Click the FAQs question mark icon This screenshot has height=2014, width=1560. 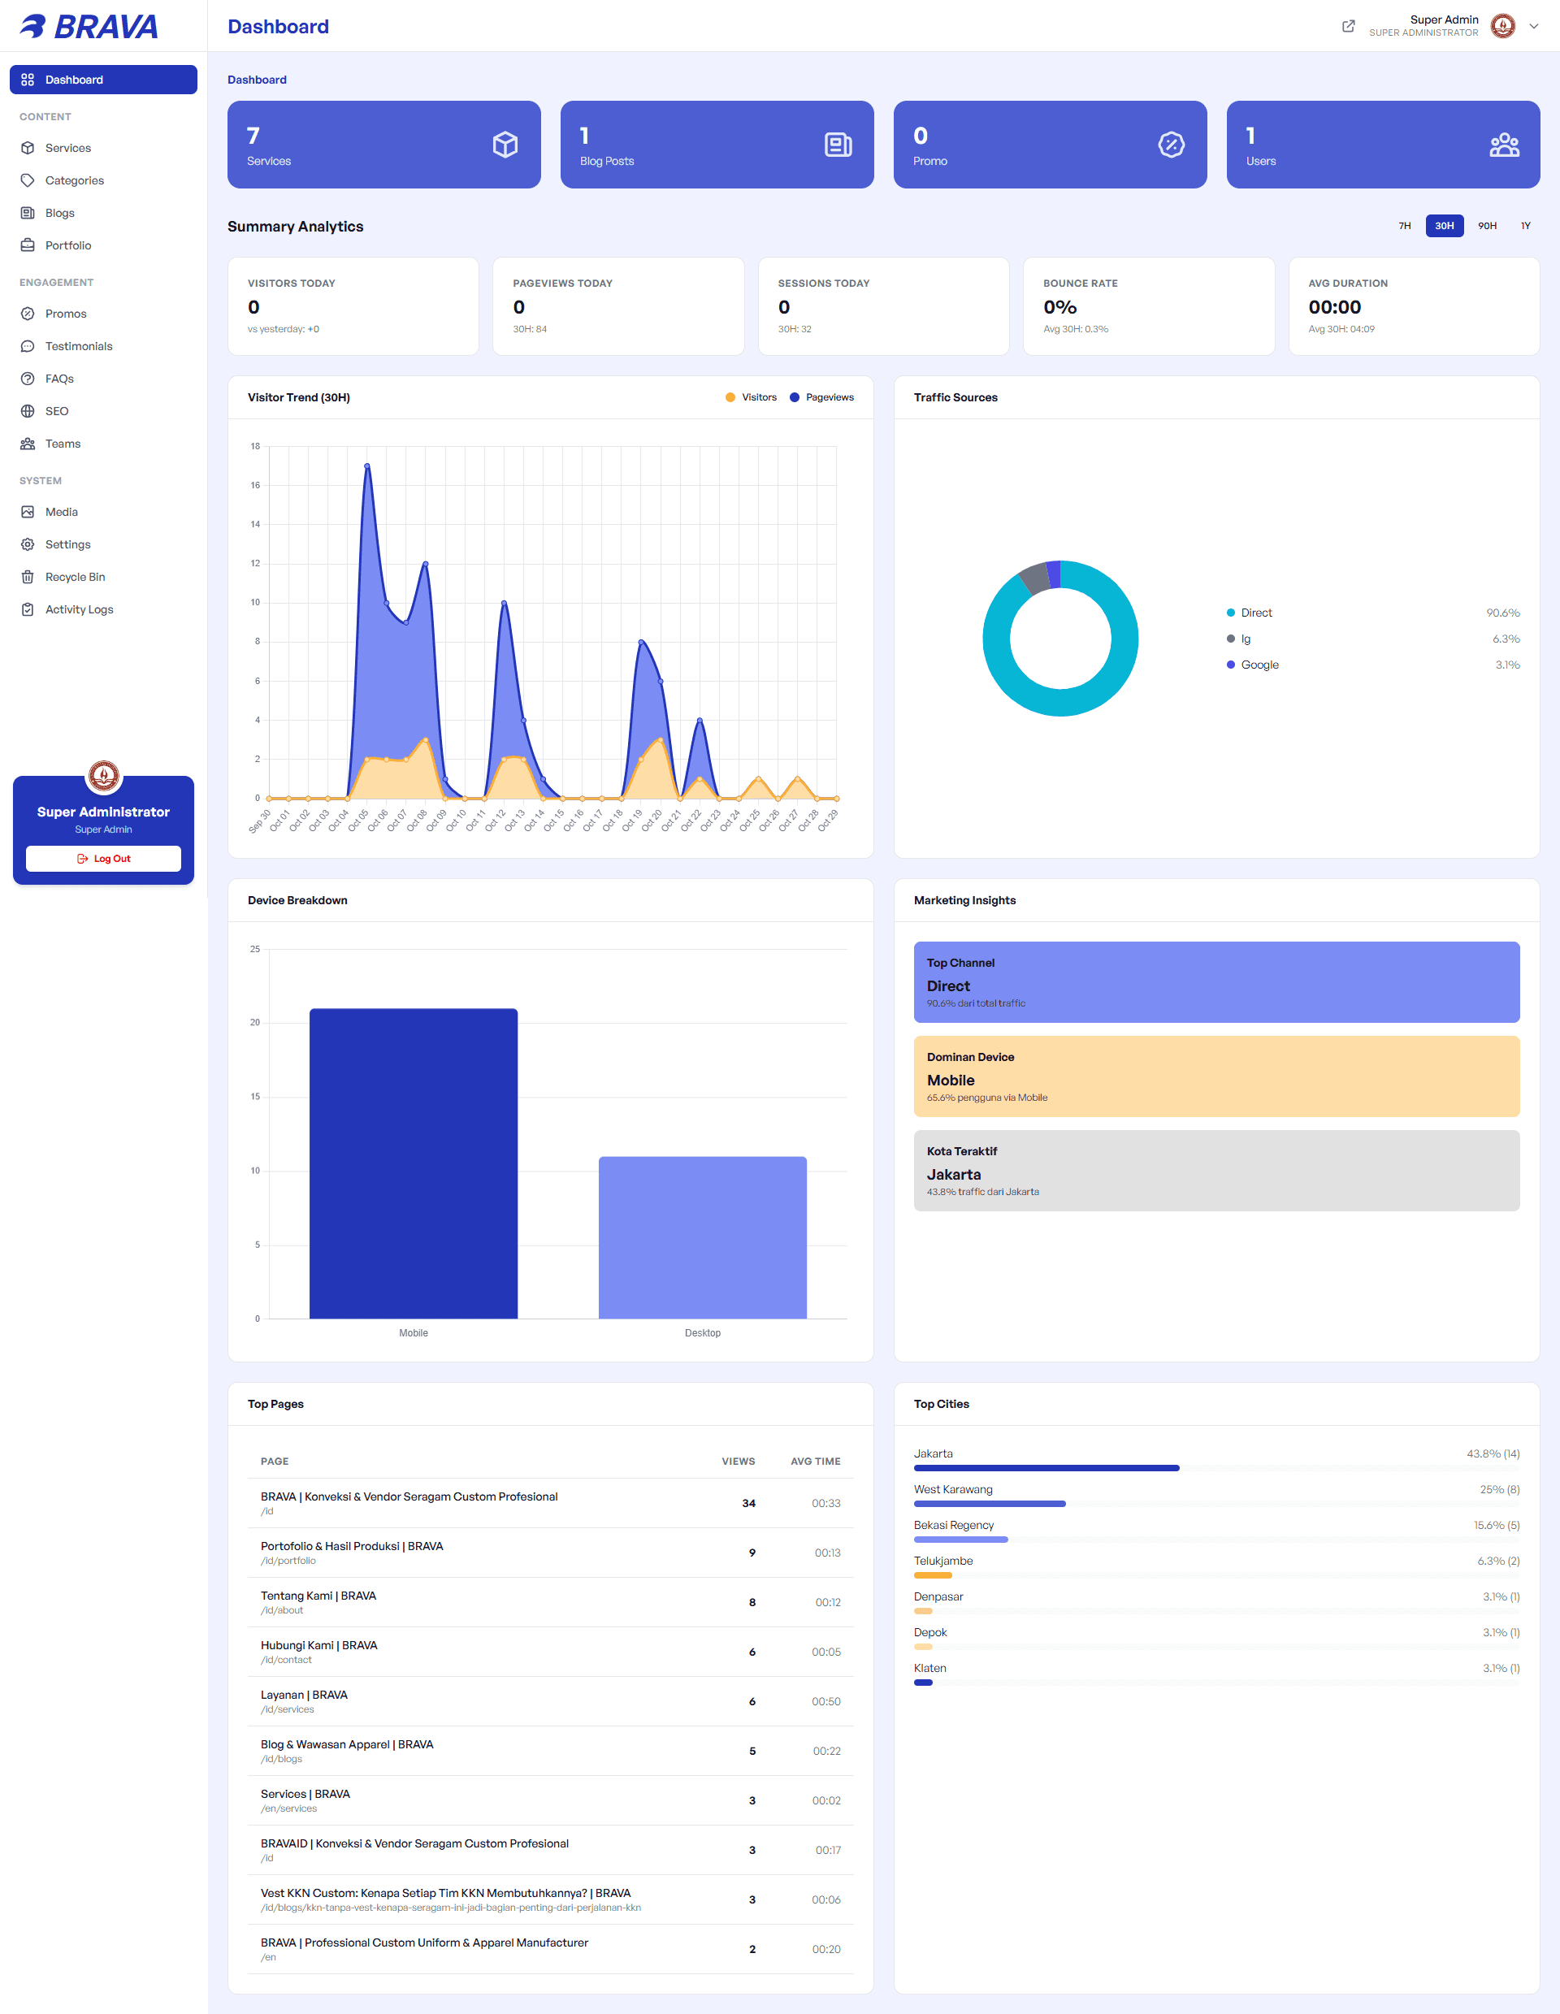click(28, 378)
